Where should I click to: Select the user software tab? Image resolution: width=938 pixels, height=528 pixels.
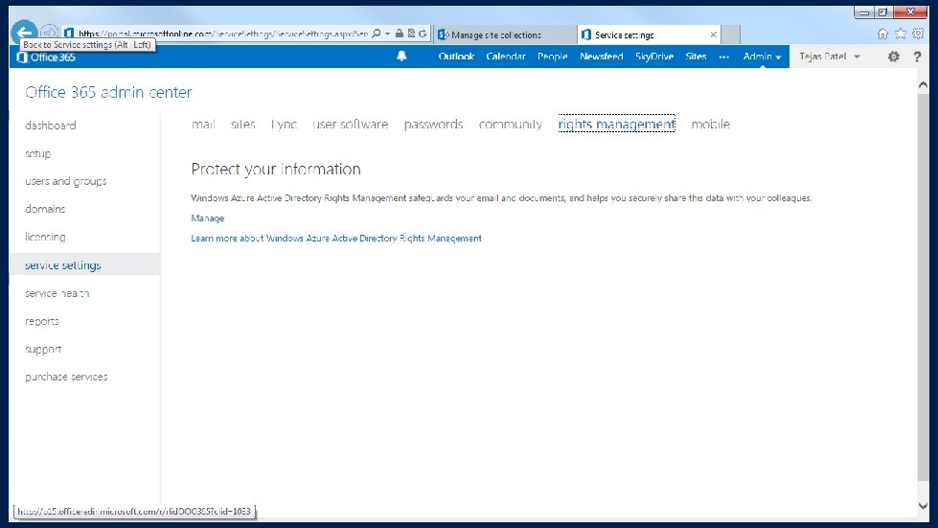350,125
